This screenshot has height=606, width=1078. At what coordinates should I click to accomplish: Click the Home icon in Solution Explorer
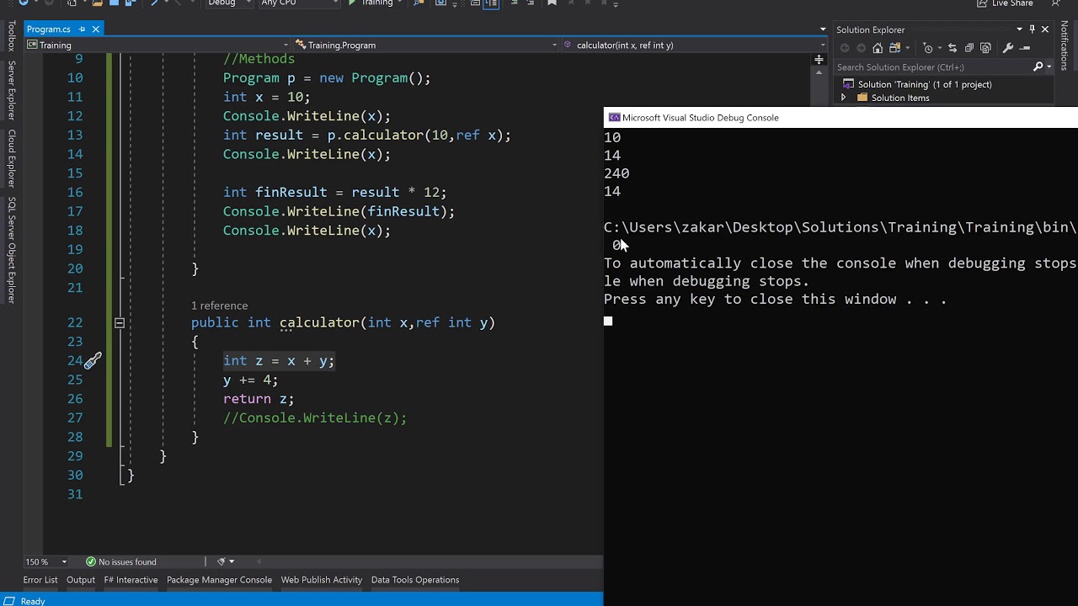pos(878,48)
